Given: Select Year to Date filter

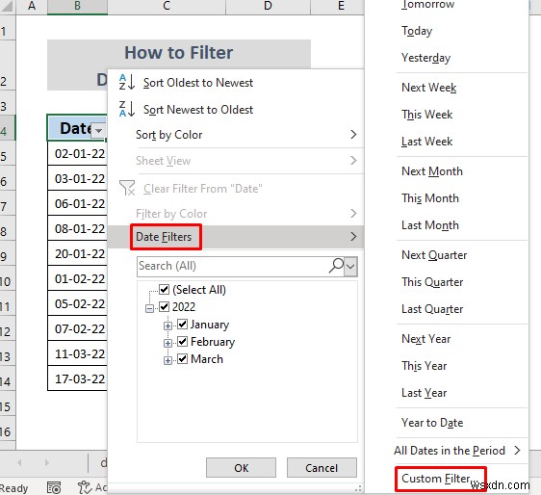Looking at the screenshot, I should [432, 423].
